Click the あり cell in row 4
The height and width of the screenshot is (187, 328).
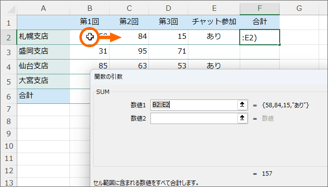(214, 64)
